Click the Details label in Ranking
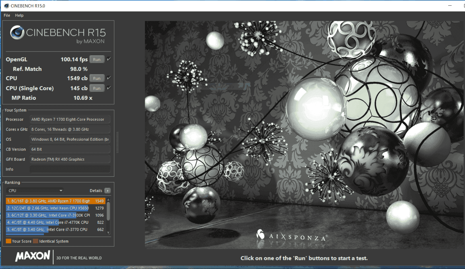Screen dimensions: 465x269 coord(96,191)
